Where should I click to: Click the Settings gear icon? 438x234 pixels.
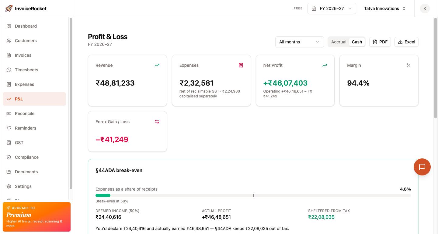[9, 186]
